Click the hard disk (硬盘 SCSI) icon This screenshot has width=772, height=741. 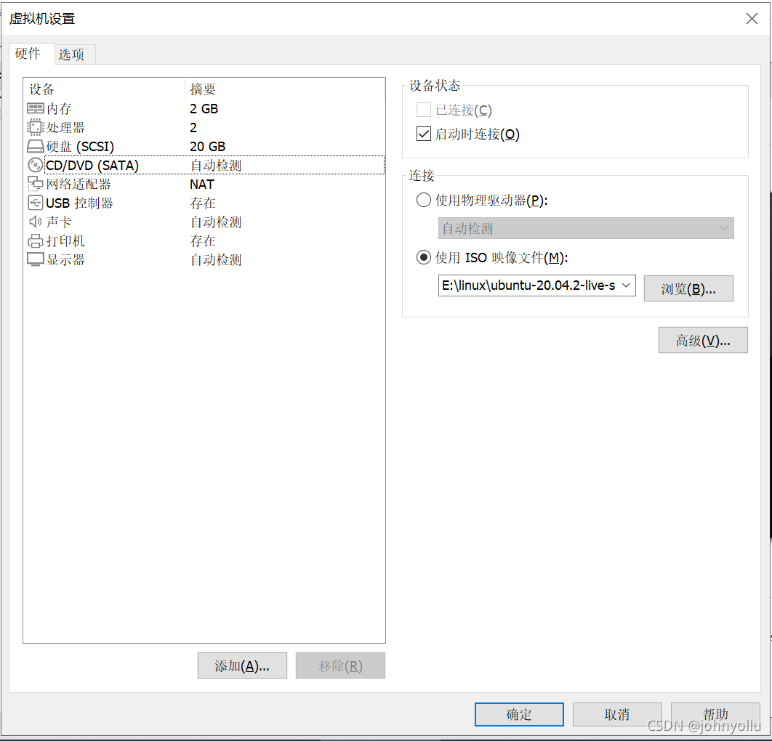(36, 146)
